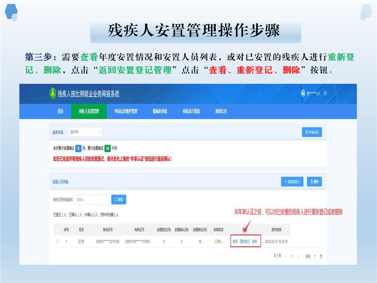The height and width of the screenshot is (283, 377).
Task: Check the checkbox for row 1
Action: pos(58,241)
